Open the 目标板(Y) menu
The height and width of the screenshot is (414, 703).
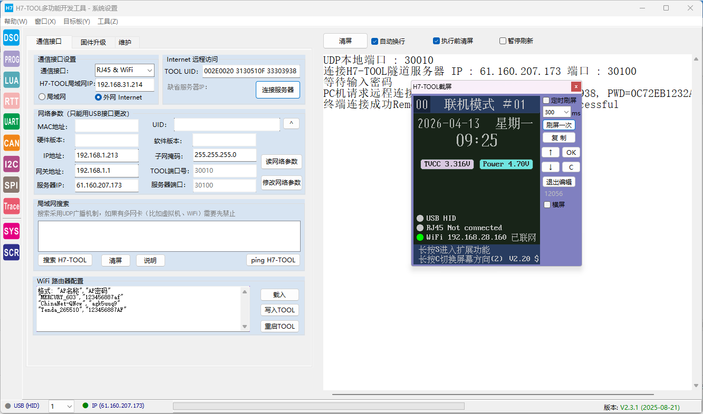click(x=76, y=22)
